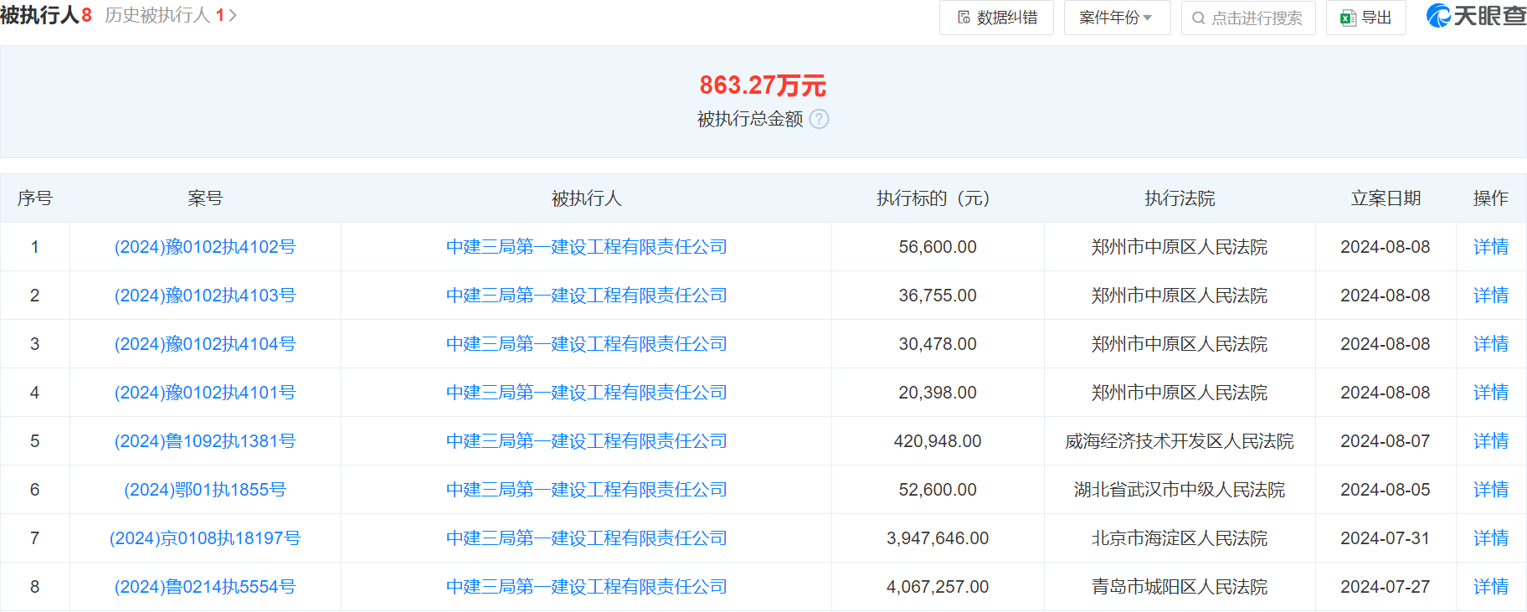Open company link in row 5

point(586,441)
